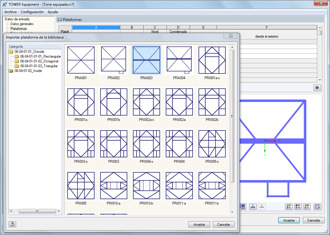Select the PRI001a platform thumbnail
330x235 pixels.
(x=81, y=102)
